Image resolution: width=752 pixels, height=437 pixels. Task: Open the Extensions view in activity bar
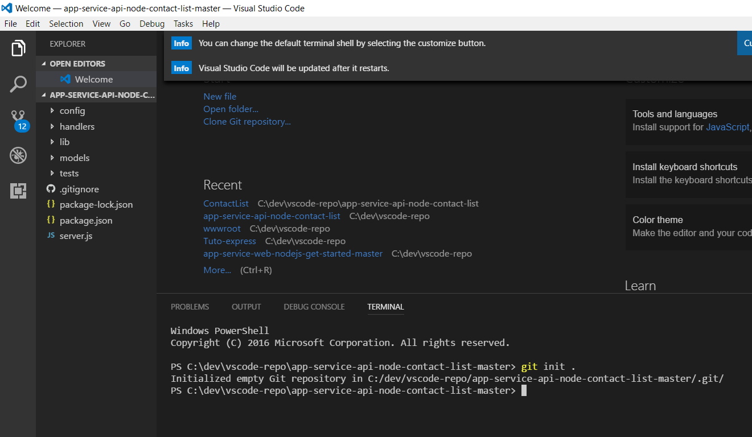[18, 191]
